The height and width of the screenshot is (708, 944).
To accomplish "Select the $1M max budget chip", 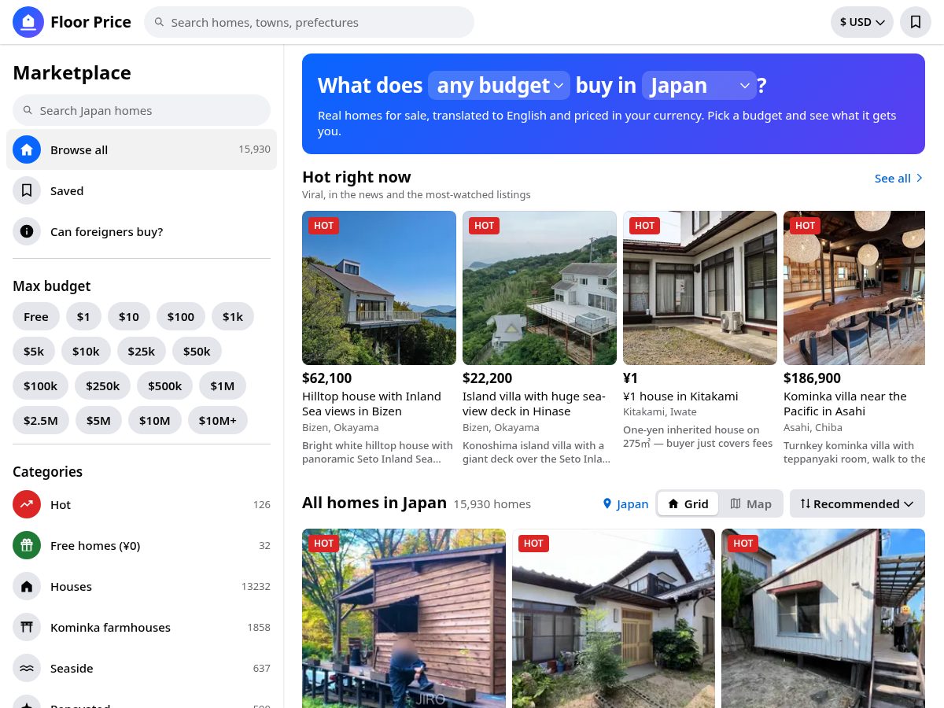I will 223,385.
